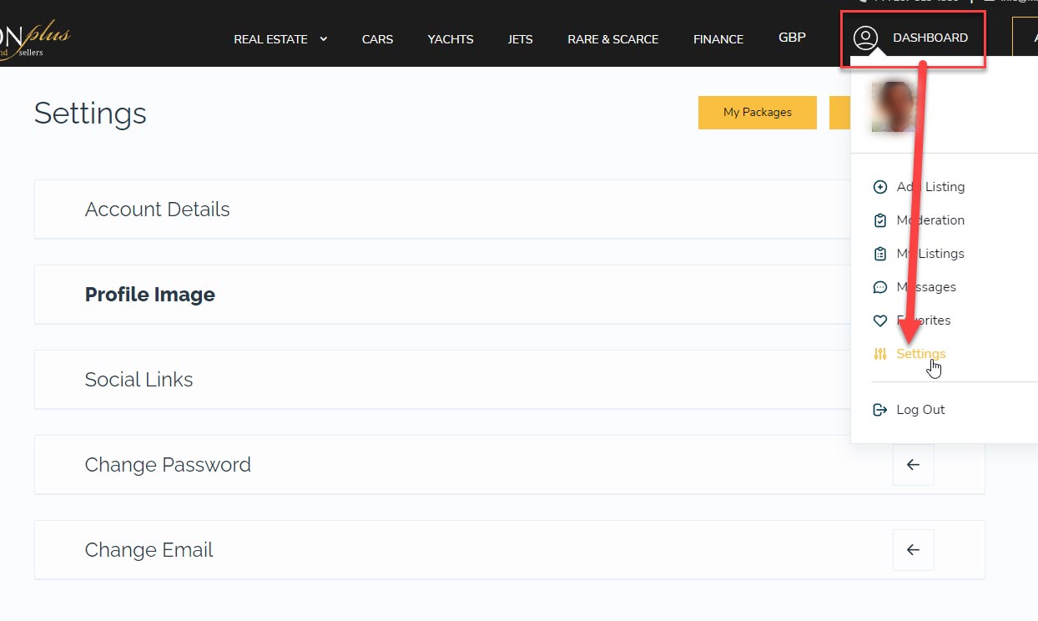Viewport: 1038px width, 621px height.
Task: Click the Add Listing plus icon
Action: (879, 187)
